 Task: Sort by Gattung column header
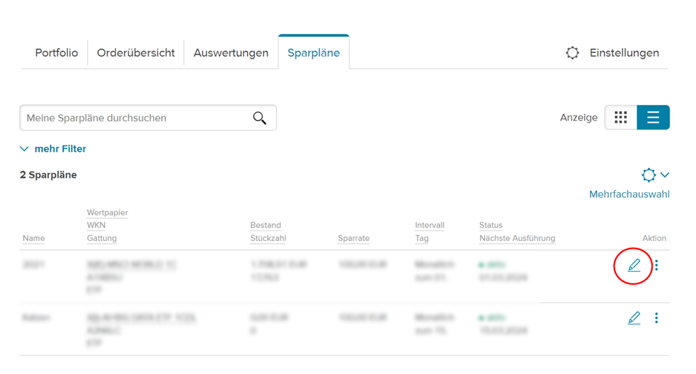point(102,238)
